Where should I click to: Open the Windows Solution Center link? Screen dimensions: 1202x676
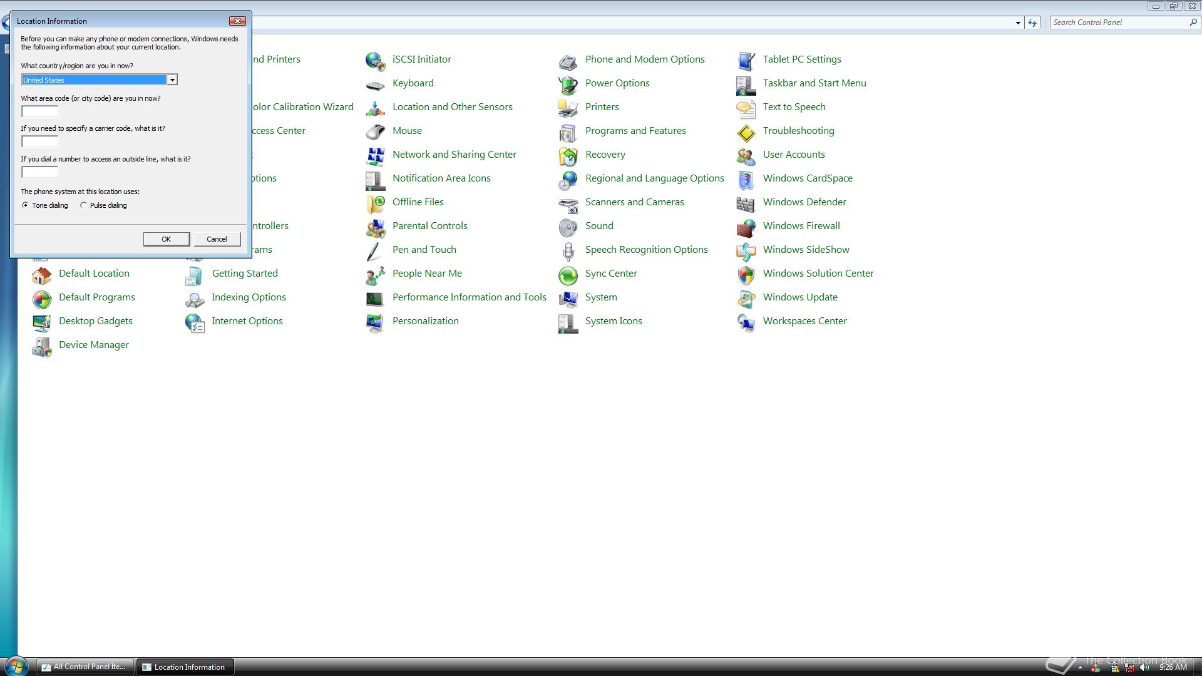pyautogui.click(x=818, y=273)
